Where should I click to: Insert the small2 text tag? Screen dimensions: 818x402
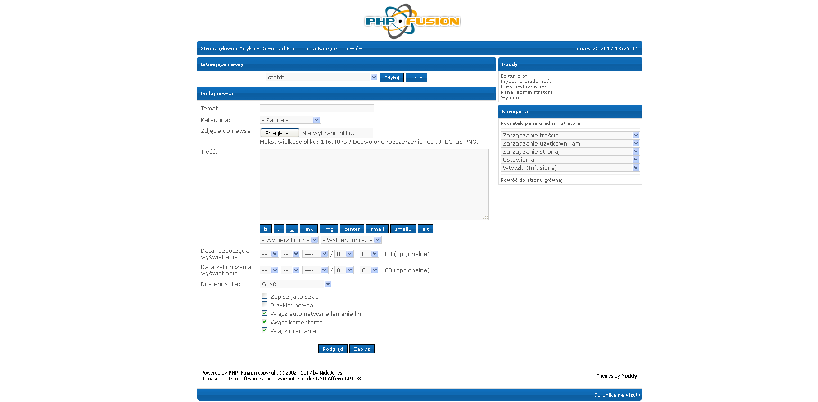tap(403, 229)
